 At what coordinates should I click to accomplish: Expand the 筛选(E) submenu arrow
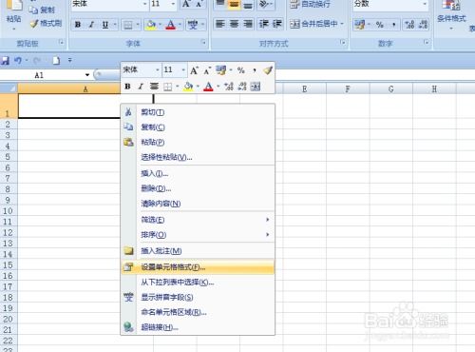coord(268,220)
